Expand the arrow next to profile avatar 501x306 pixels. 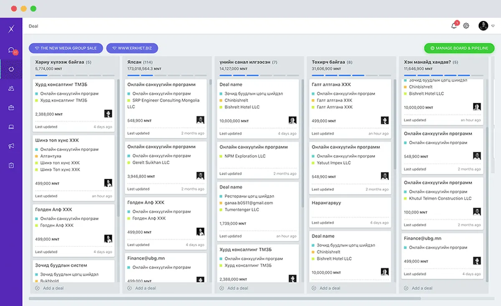(x=493, y=26)
